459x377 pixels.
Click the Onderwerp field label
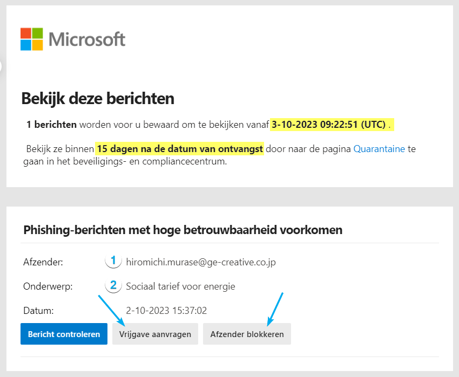[x=47, y=286]
